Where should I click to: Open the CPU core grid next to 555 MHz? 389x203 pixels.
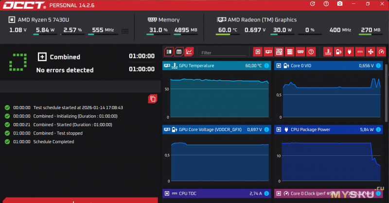pos(125,31)
